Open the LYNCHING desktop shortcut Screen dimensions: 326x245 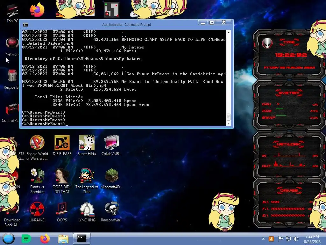click(x=87, y=212)
